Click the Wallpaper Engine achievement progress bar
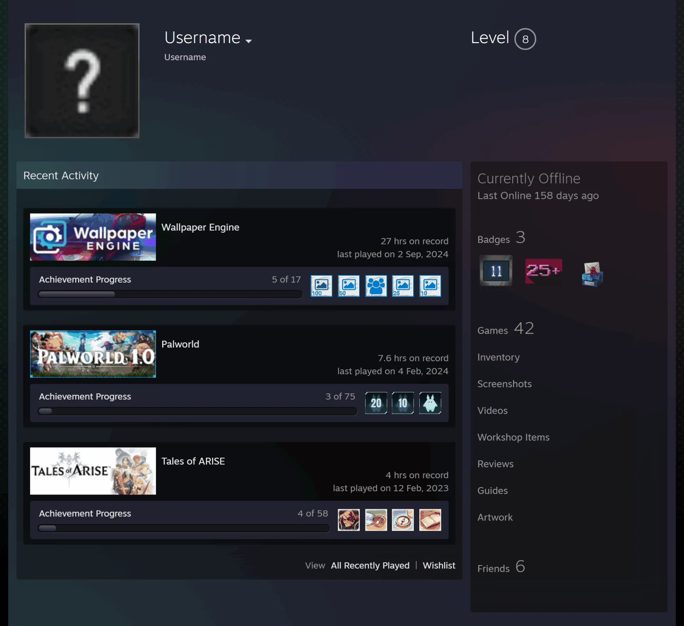This screenshot has width=684, height=626. pos(170,294)
